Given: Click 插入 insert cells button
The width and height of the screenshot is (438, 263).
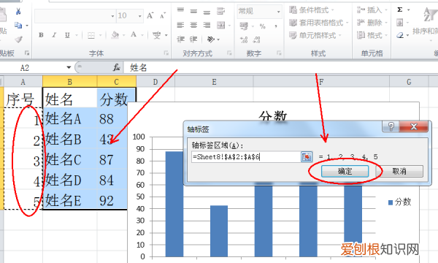Looking at the screenshot, I should pos(372,10).
